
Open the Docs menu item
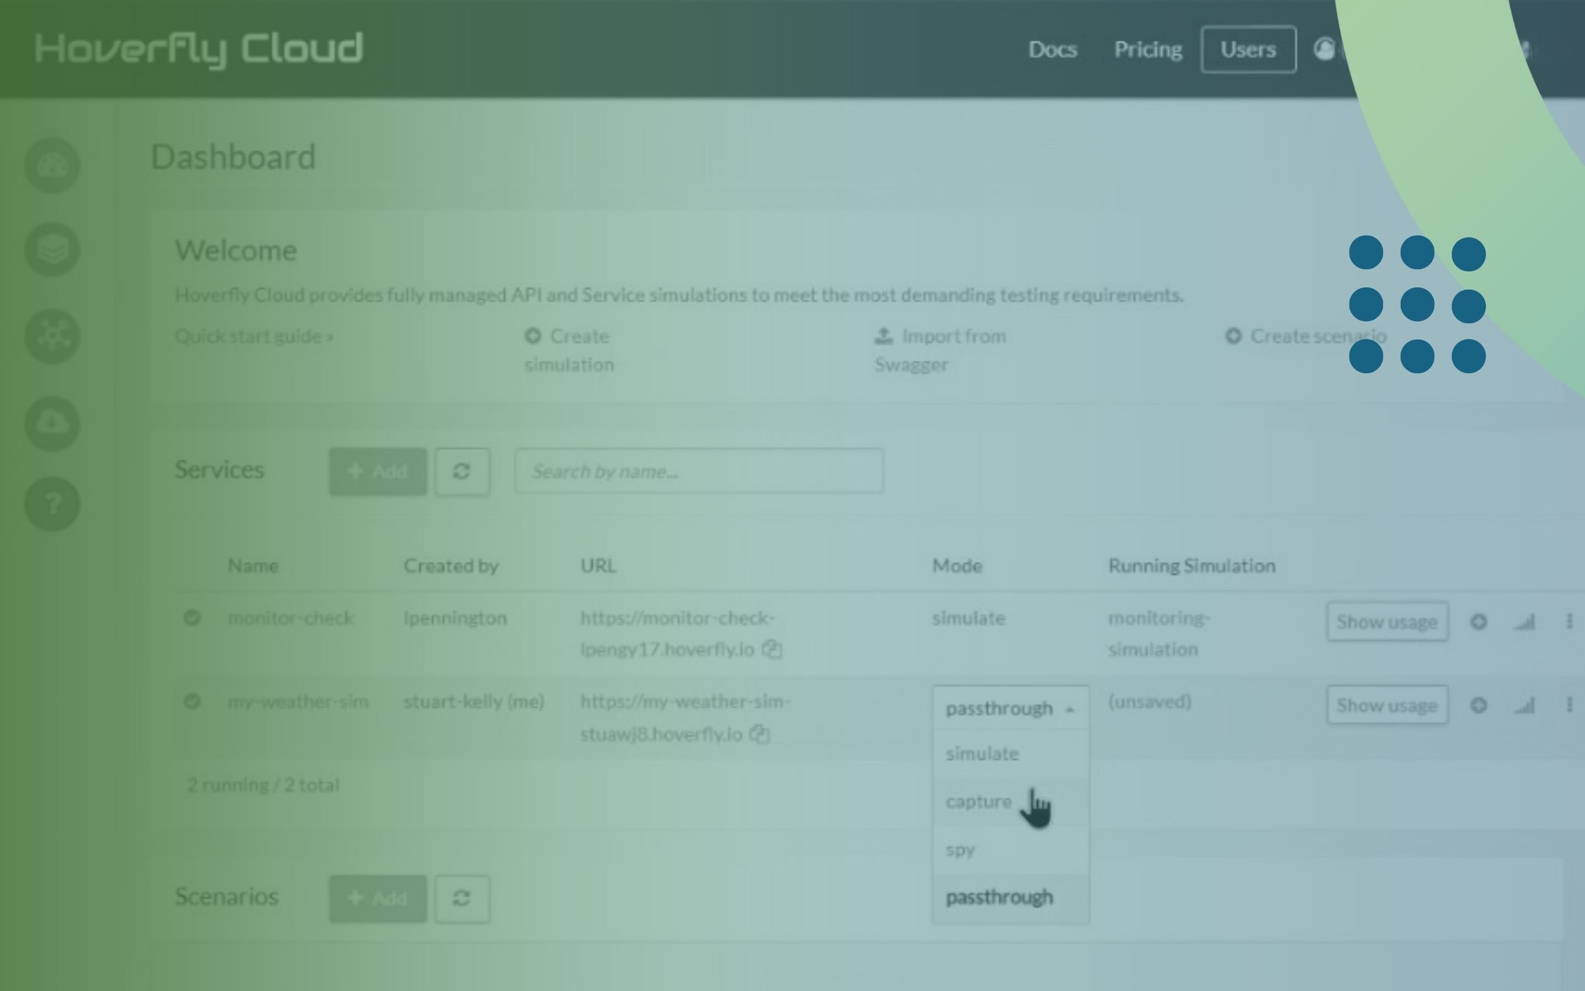click(1052, 49)
